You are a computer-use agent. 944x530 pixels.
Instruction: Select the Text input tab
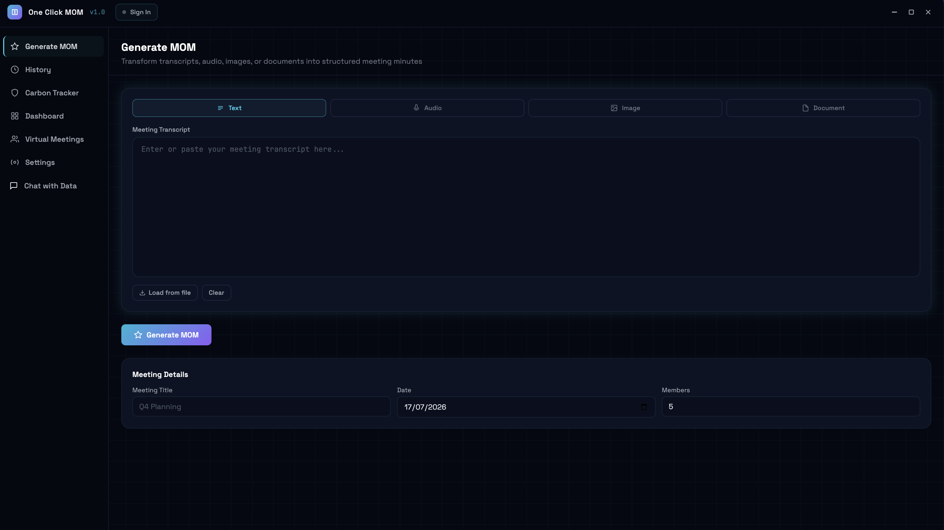point(229,108)
